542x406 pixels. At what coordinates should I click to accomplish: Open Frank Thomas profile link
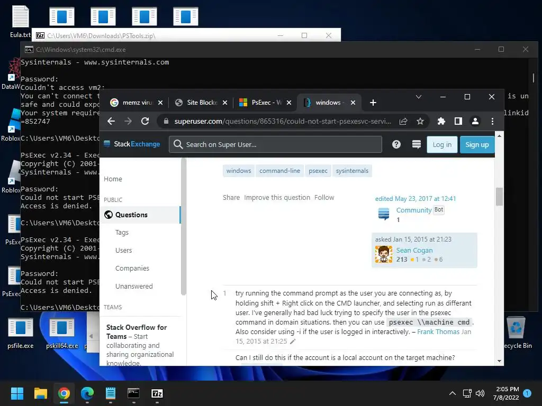438,332
